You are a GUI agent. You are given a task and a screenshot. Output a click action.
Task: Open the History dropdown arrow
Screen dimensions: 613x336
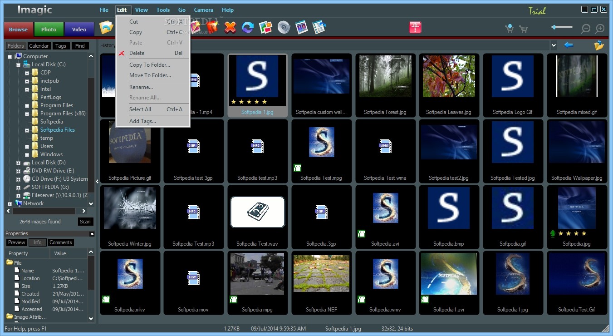point(553,45)
